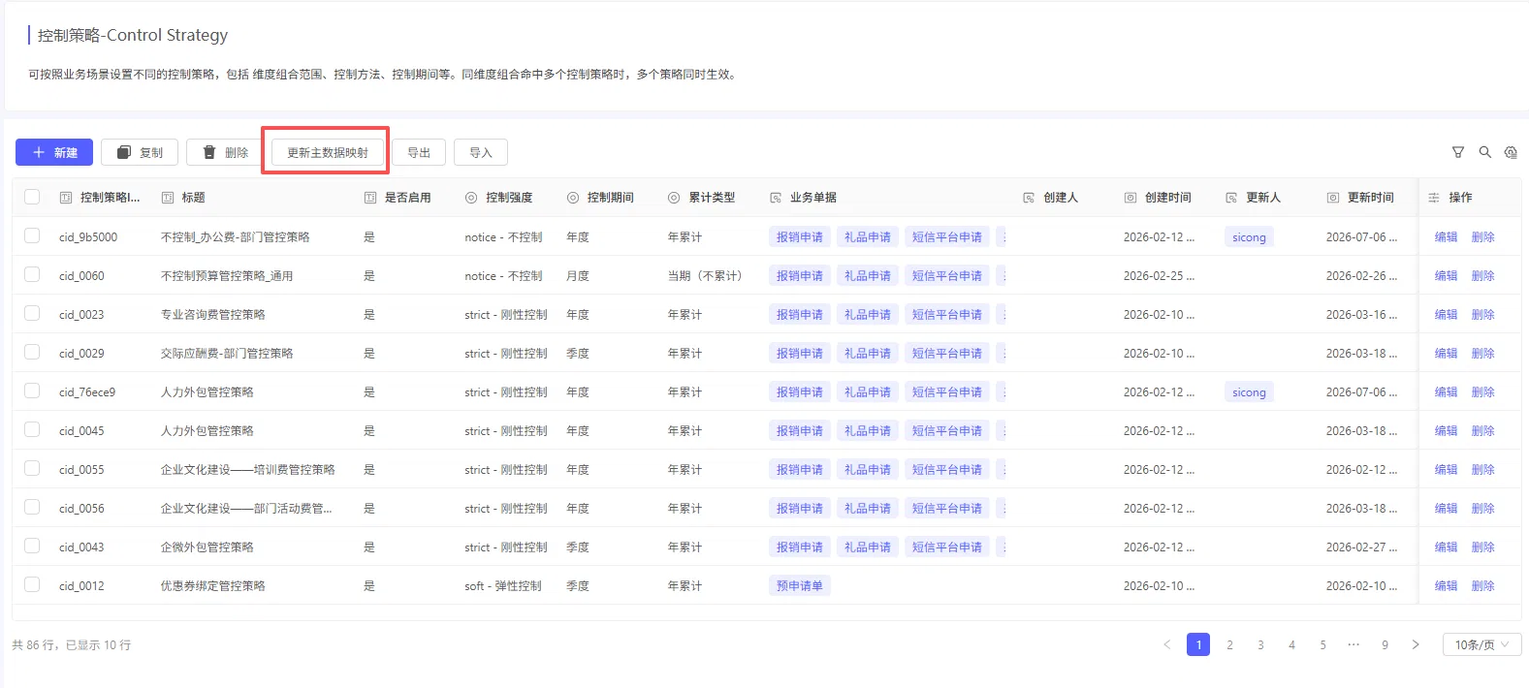
Task: Click 编辑 for row cid_0060
Action: pos(1446,275)
